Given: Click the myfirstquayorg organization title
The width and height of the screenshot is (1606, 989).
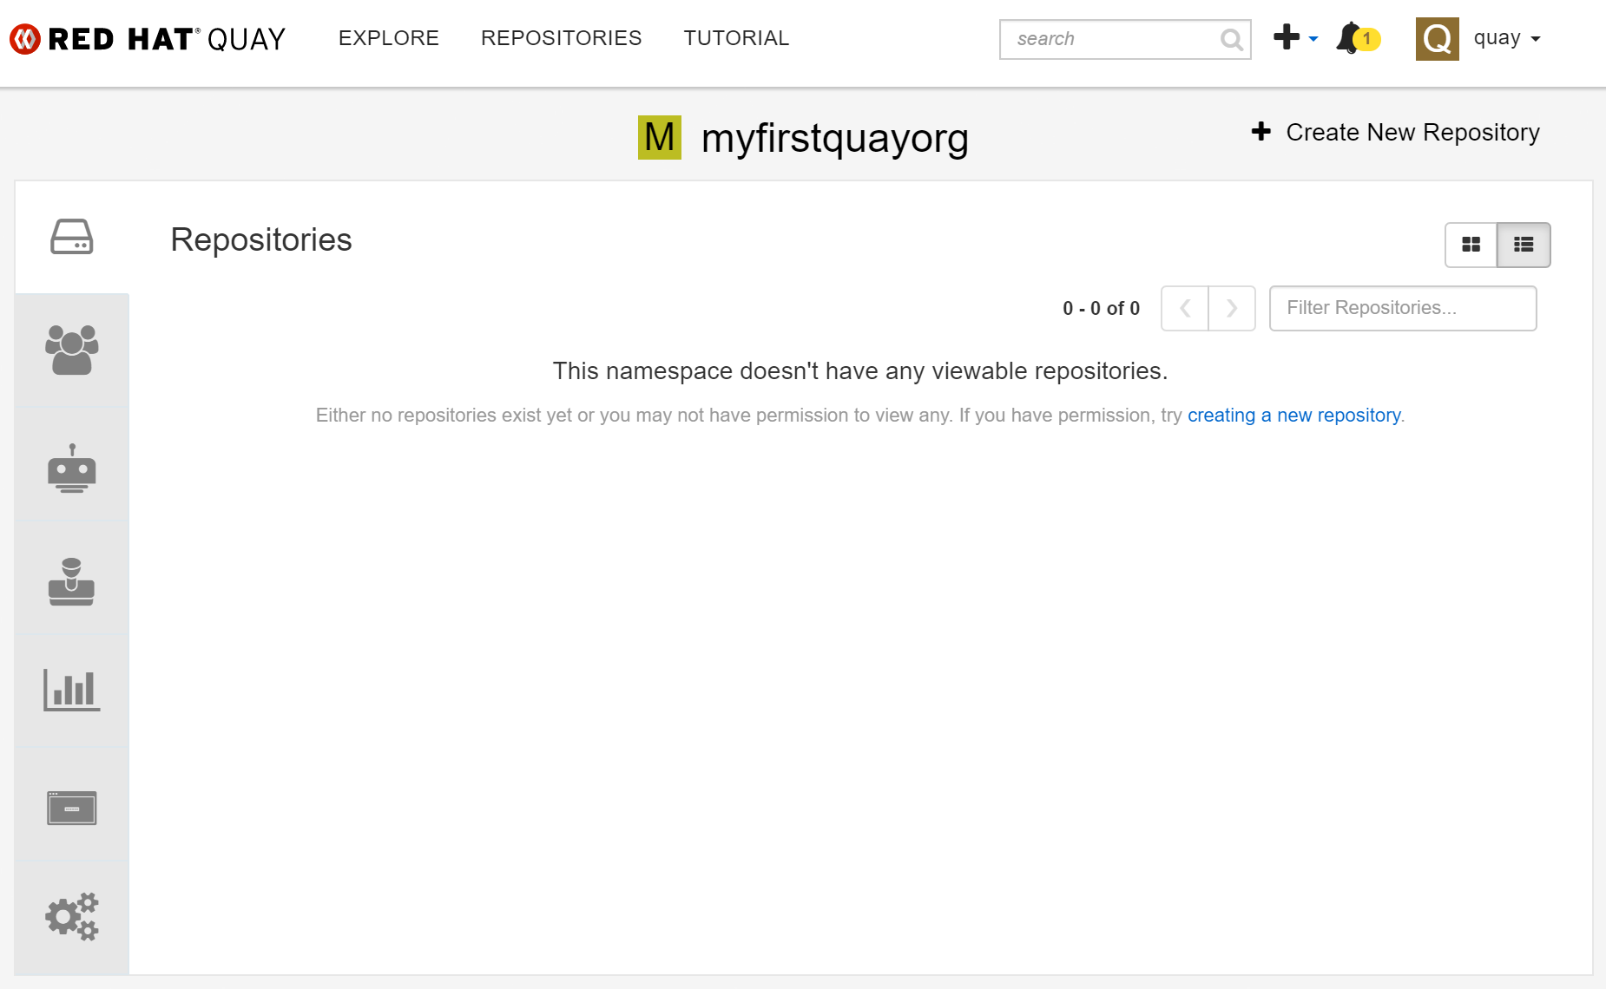Looking at the screenshot, I should (835, 138).
